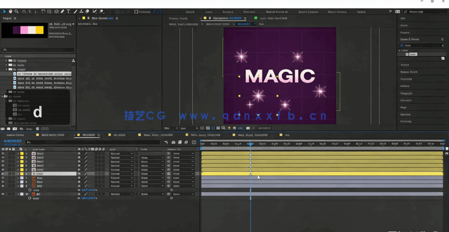The image size is (449, 232).
Task: Click the Motion Sketch panel title
Action: click(x=409, y=72)
